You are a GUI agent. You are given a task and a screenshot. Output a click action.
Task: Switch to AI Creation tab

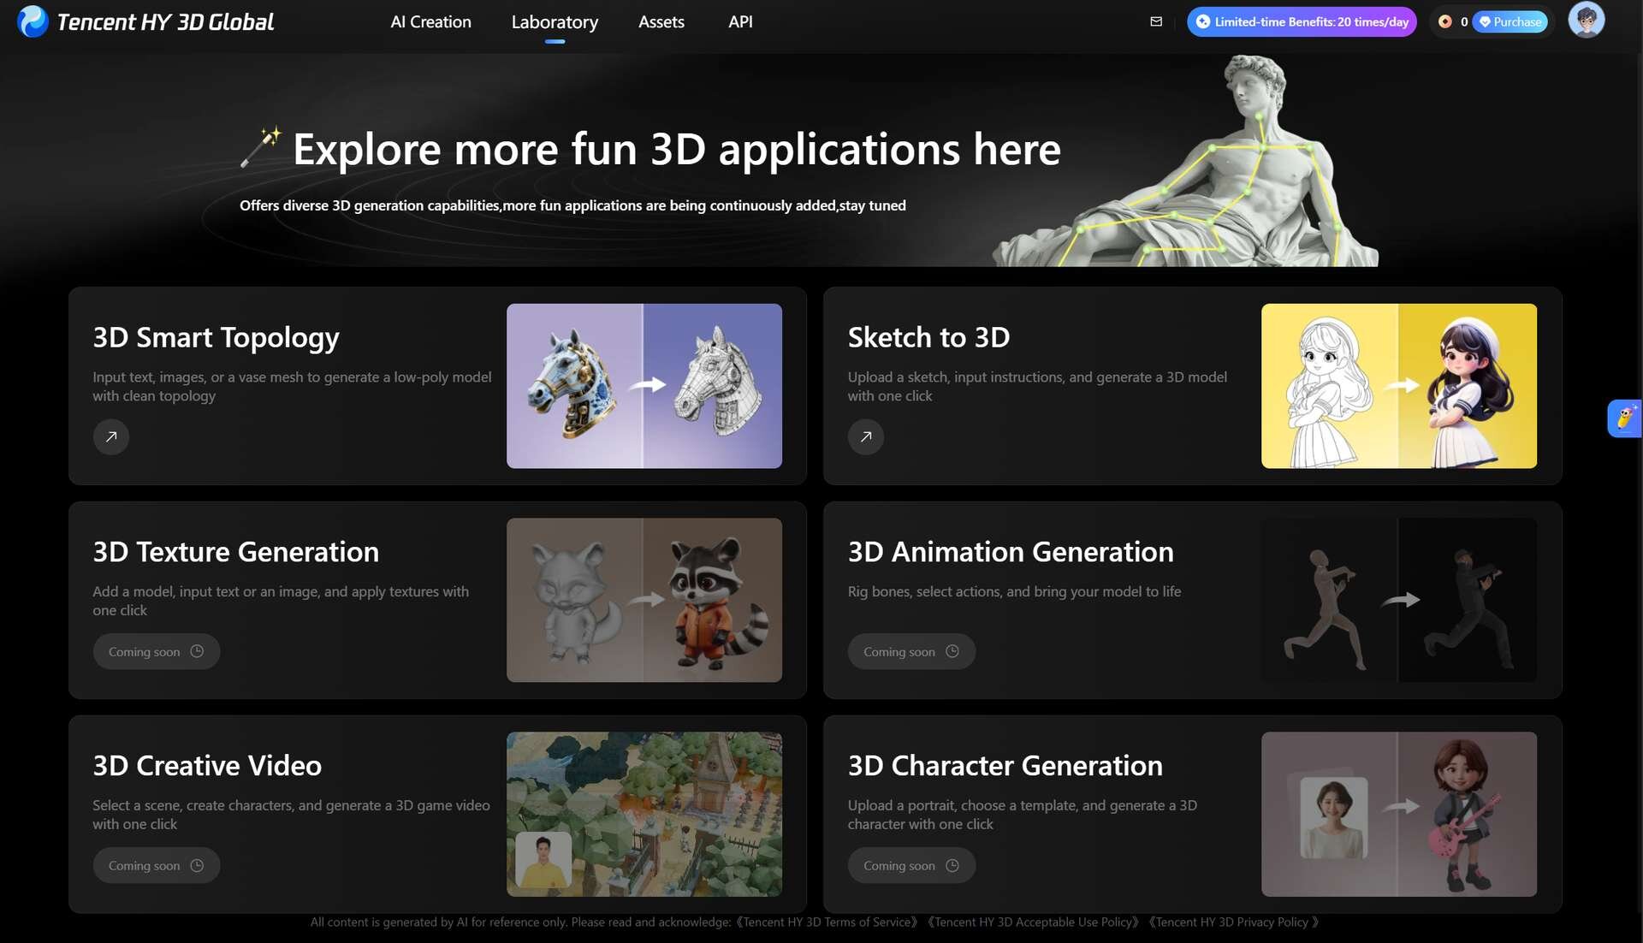430,22
